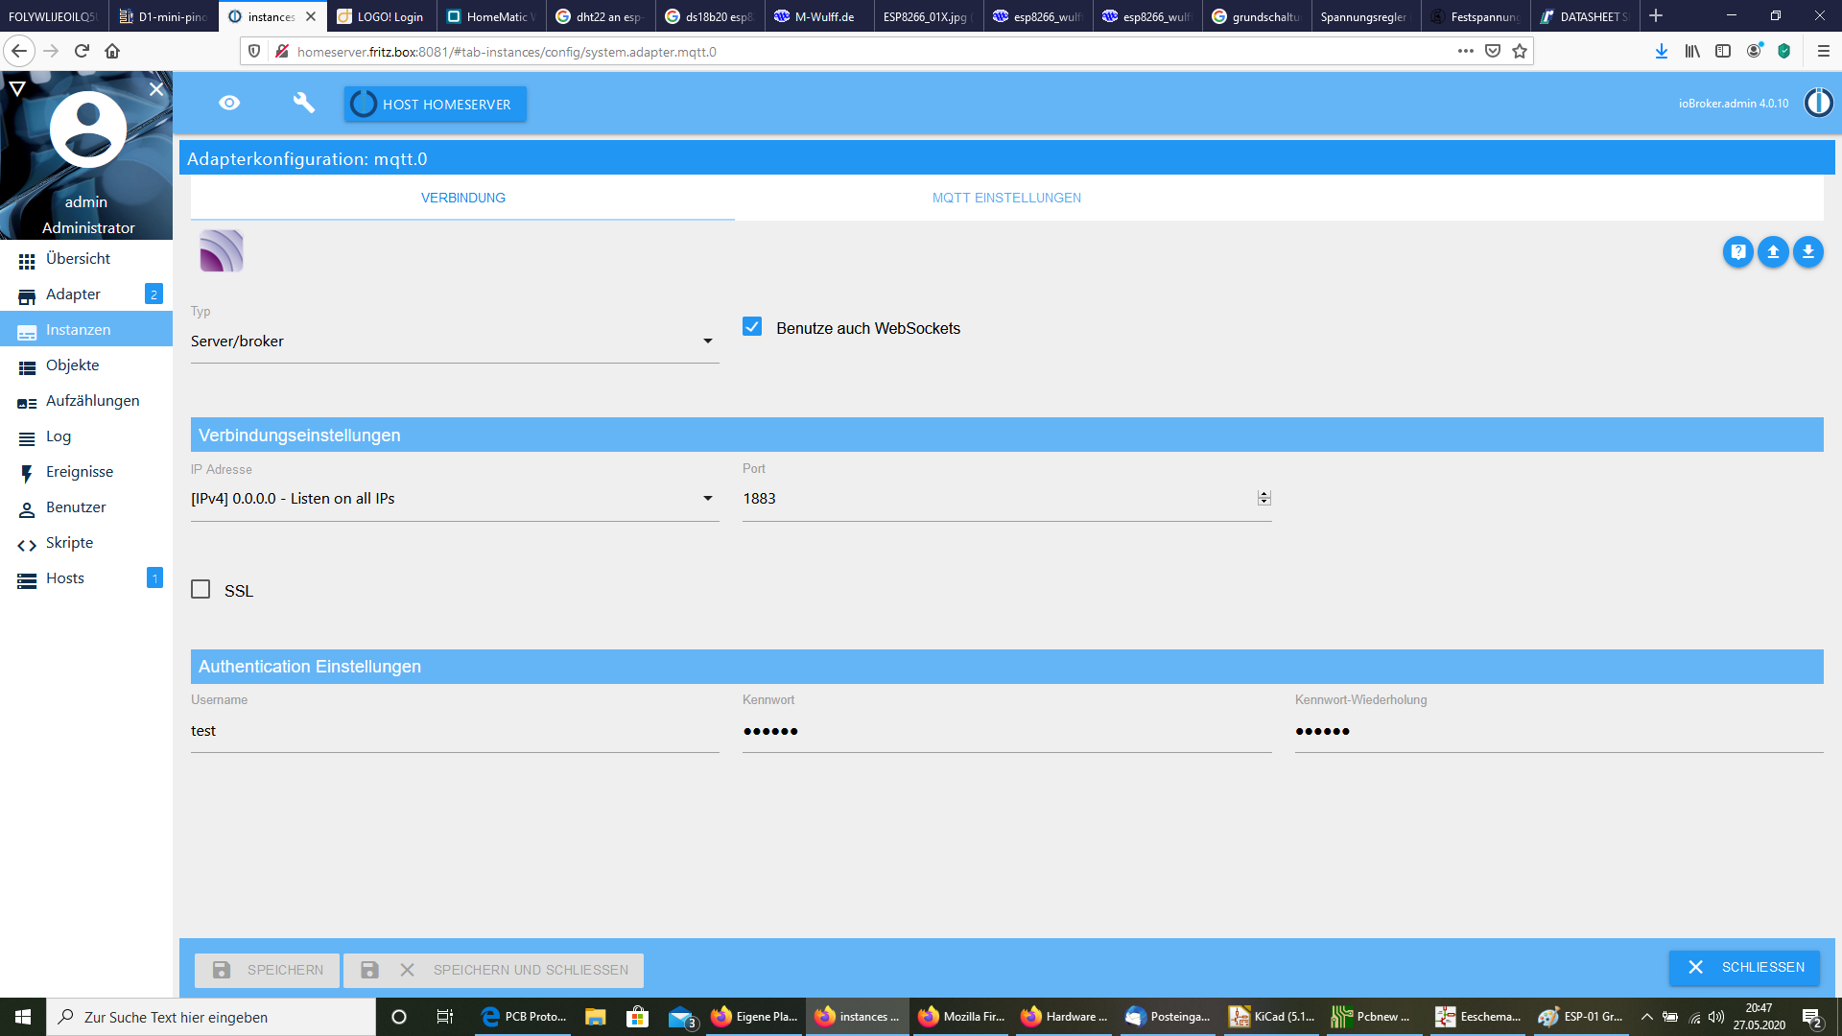This screenshot has width=1842, height=1036.
Task: Enable the SSL checkbox
Action: coord(201,589)
